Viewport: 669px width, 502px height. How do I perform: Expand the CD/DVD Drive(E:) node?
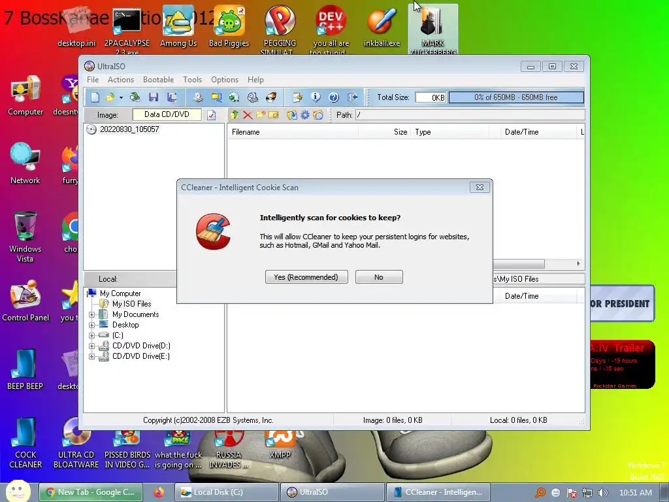[x=91, y=356]
